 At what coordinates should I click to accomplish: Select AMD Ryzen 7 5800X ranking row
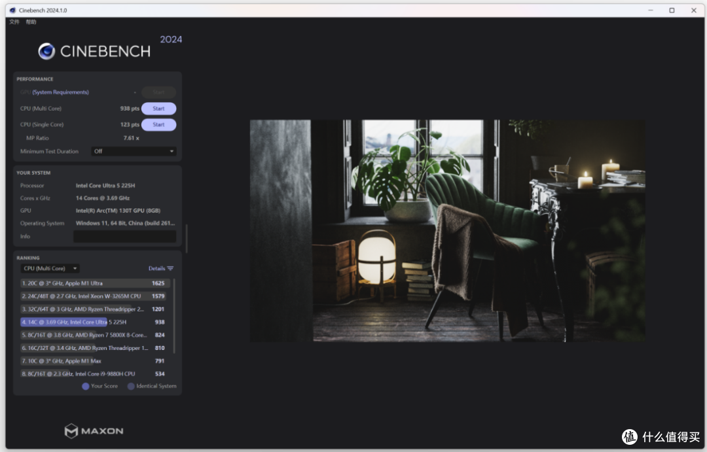pyautogui.click(x=95, y=336)
